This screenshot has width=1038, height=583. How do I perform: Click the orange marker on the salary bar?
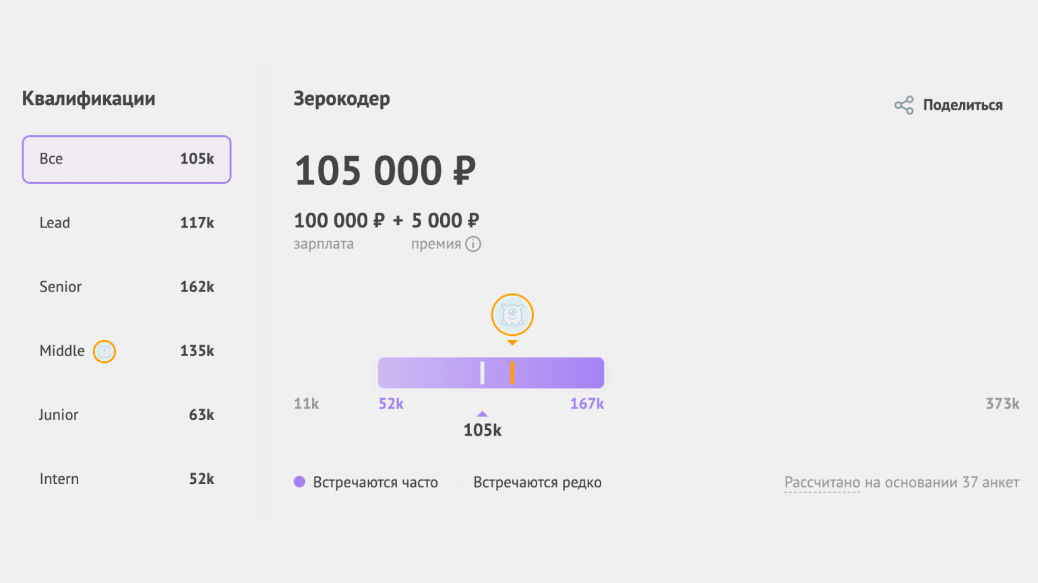(512, 373)
